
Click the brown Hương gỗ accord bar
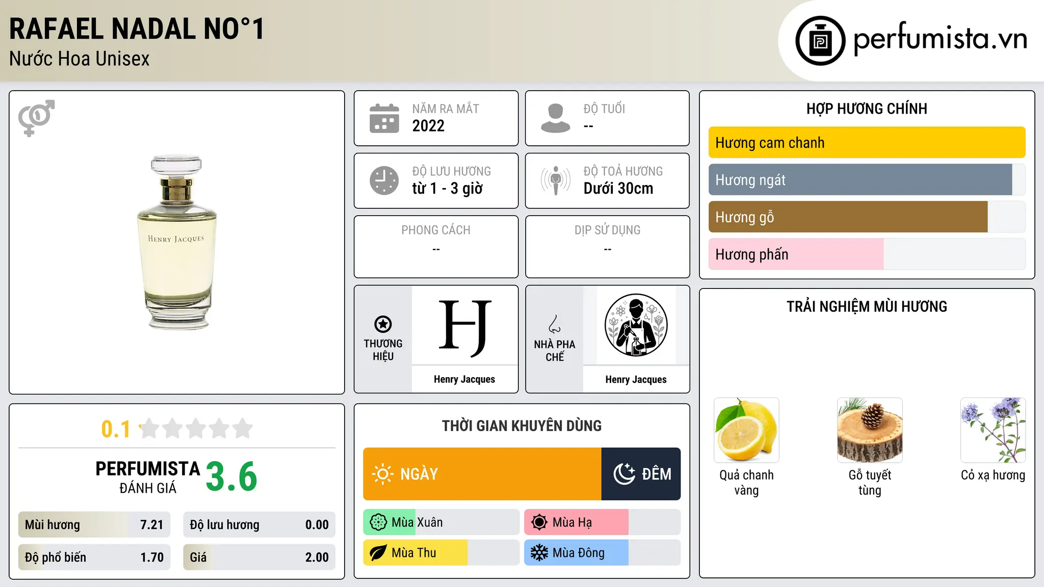point(848,217)
